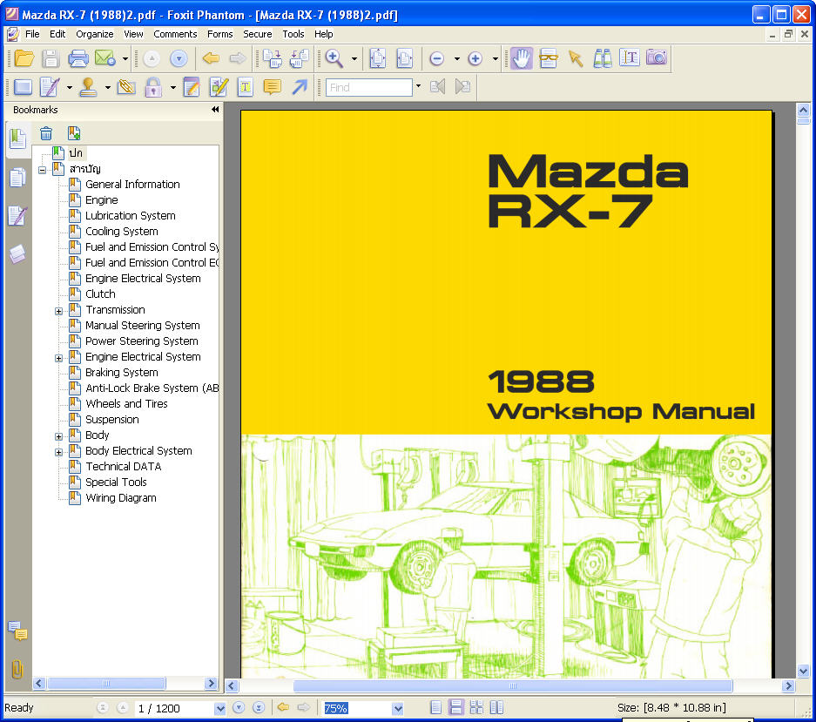
Task: Click the Email envelope icon
Action: coord(105,58)
